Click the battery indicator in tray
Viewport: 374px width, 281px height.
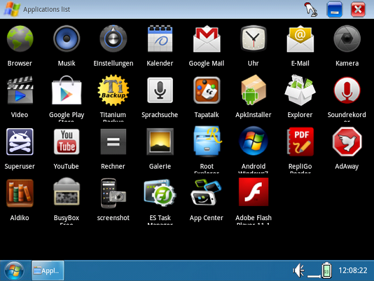(327, 270)
